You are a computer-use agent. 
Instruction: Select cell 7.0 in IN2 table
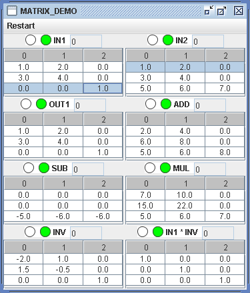(225, 89)
